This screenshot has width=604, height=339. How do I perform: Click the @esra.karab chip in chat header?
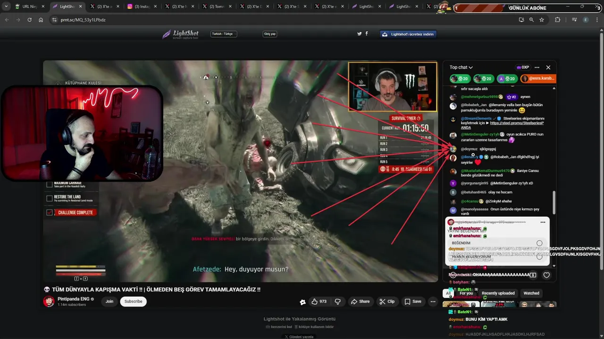click(x=538, y=79)
